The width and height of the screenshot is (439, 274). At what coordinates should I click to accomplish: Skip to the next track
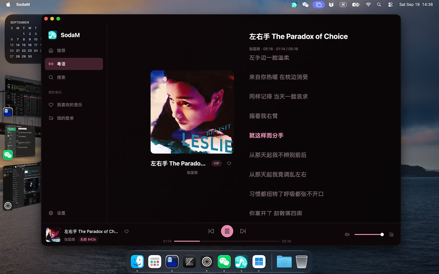pos(243,231)
